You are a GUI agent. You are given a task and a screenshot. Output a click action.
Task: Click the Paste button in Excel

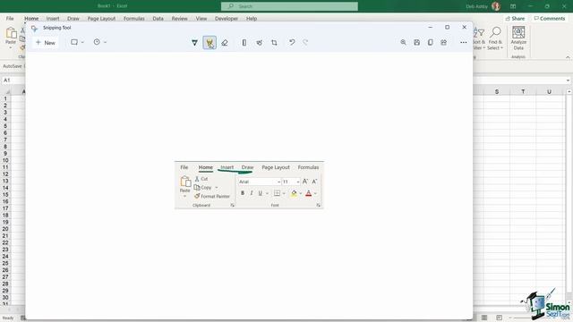pyautogui.click(x=11, y=38)
